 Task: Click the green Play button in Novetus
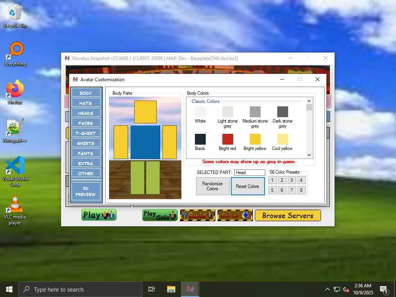coord(99,215)
